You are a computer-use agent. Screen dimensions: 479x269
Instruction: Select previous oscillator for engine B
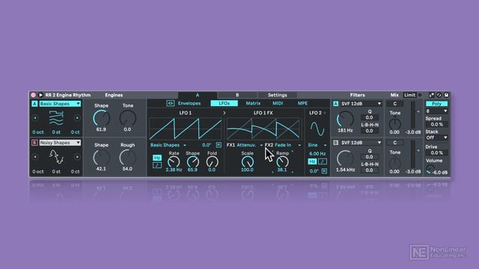tap(35, 157)
